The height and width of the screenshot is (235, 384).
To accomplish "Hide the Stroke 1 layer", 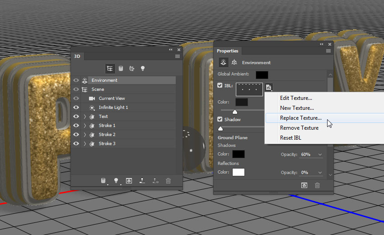I will pyautogui.click(x=76, y=126).
